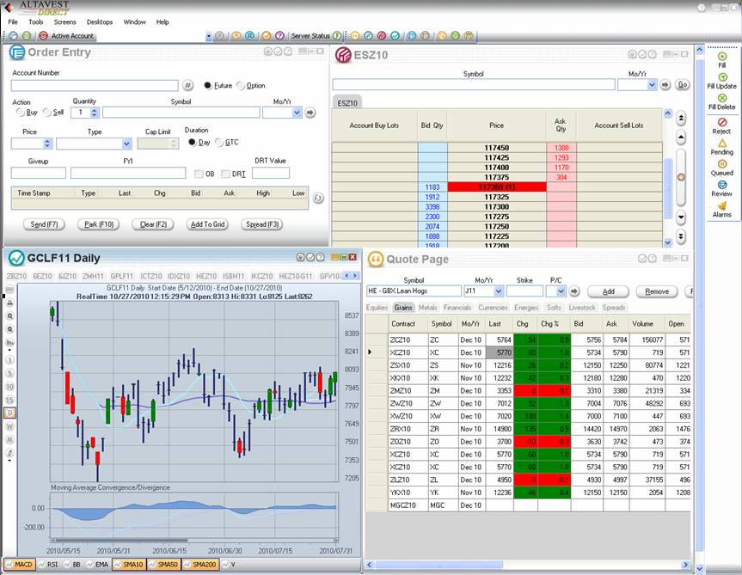Open the Active Account dropdown arrow

(209, 36)
